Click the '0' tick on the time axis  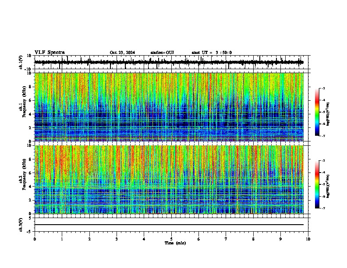(x=35, y=239)
